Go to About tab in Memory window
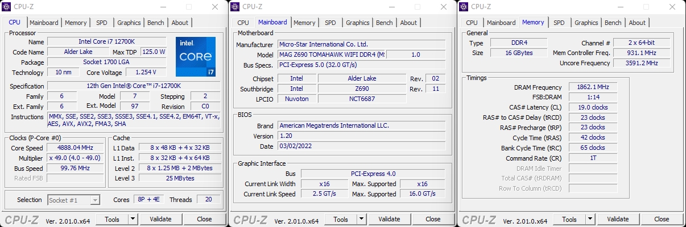Screen dimensions: 686x227 point(637,23)
